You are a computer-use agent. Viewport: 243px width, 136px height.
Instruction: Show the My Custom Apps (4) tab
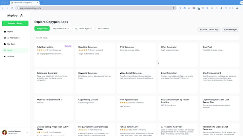[x=83, y=29]
